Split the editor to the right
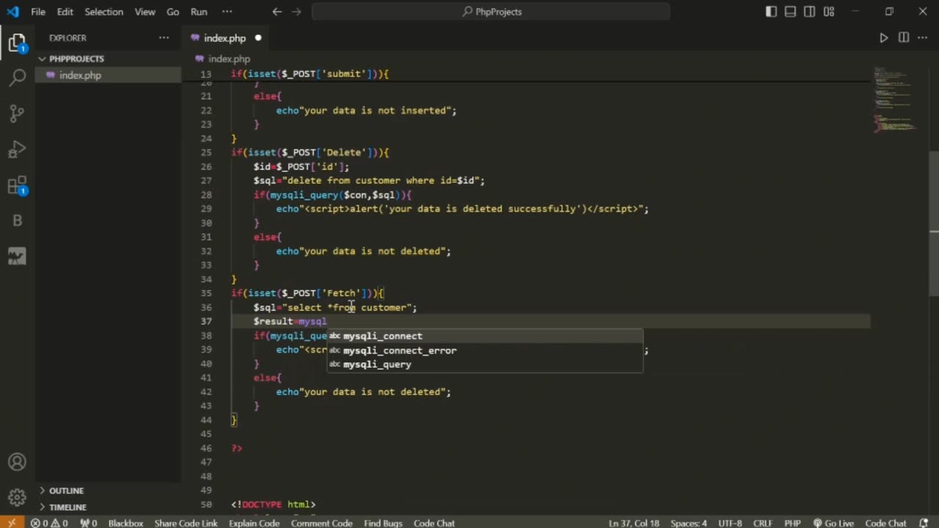Image resolution: width=939 pixels, height=528 pixels. (904, 38)
